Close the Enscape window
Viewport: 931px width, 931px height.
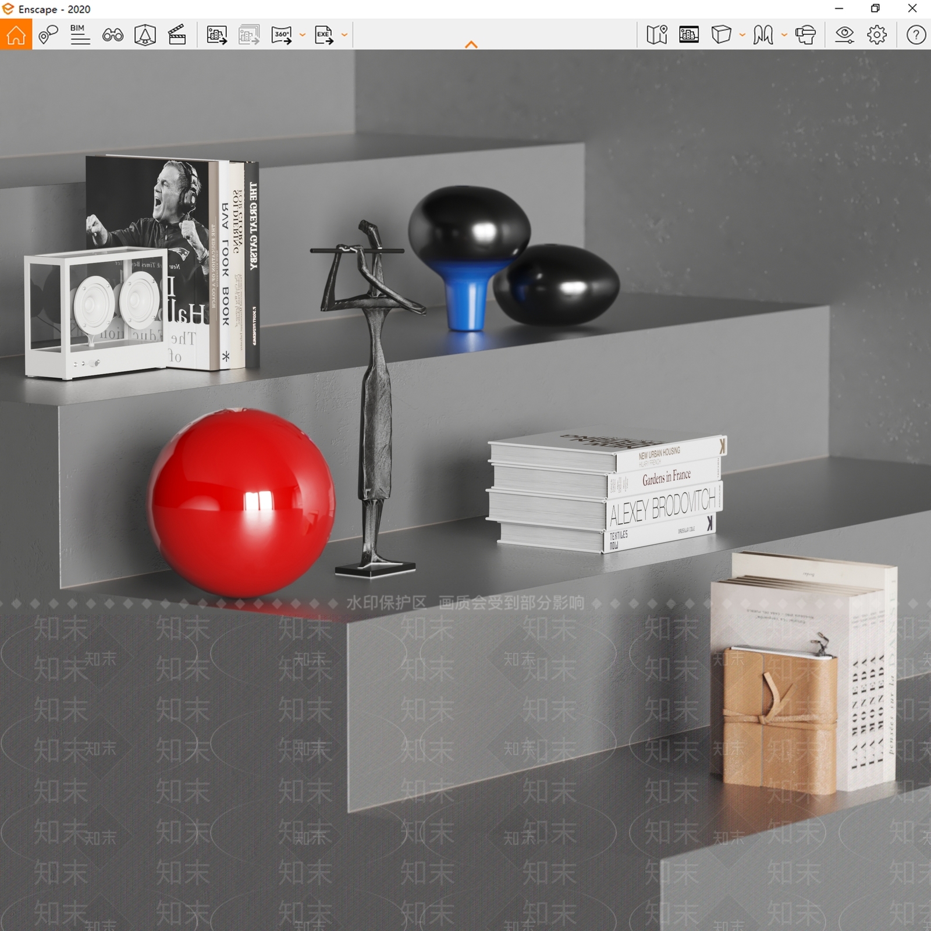point(912,9)
